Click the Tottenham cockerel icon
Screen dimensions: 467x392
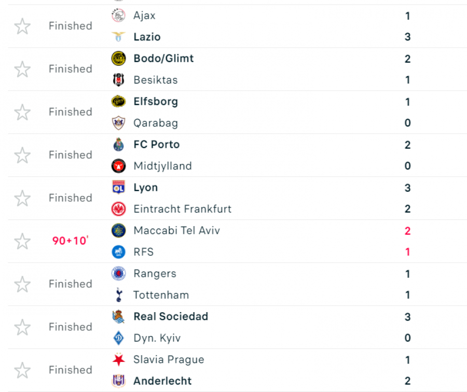tap(118, 295)
